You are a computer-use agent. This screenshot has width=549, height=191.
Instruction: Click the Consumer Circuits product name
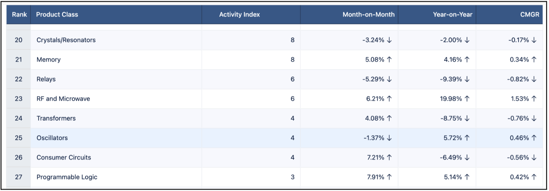pyautogui.click(x=64, y=157)
